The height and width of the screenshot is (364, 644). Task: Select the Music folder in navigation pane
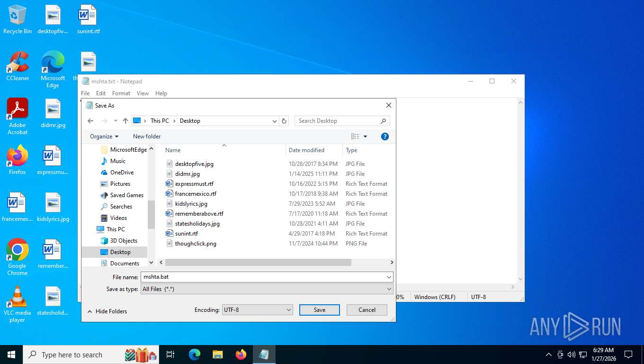(x=118, y=161)
